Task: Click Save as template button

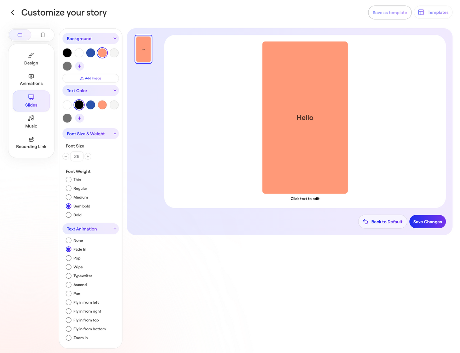Action: coord(390,13)
